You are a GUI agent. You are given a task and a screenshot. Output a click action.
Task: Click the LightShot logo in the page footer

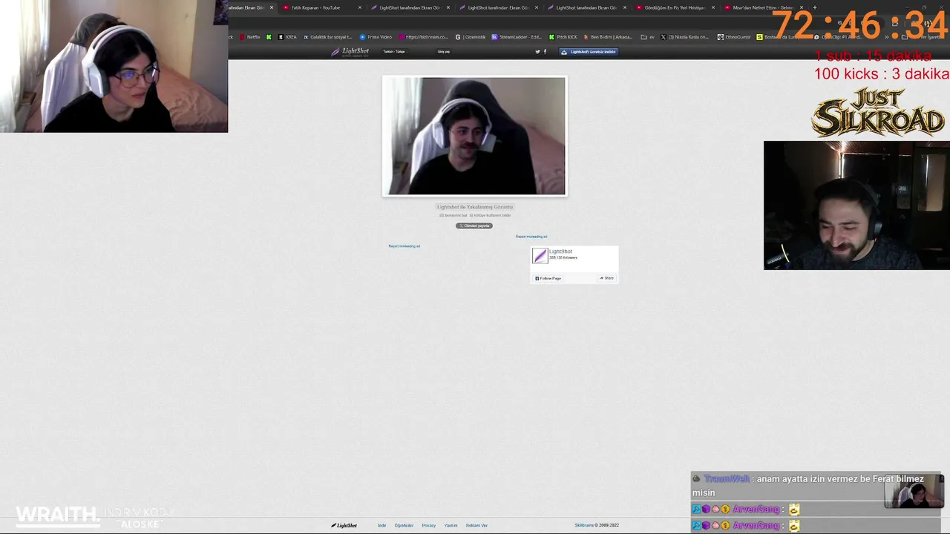click(344, 525)
